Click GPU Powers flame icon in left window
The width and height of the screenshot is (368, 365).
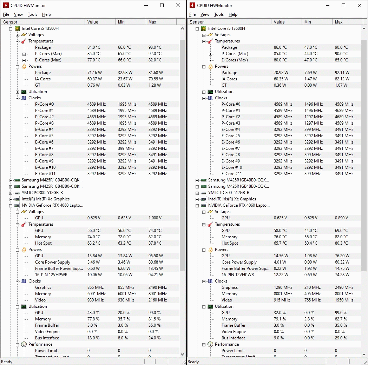(x=24, y=250)
